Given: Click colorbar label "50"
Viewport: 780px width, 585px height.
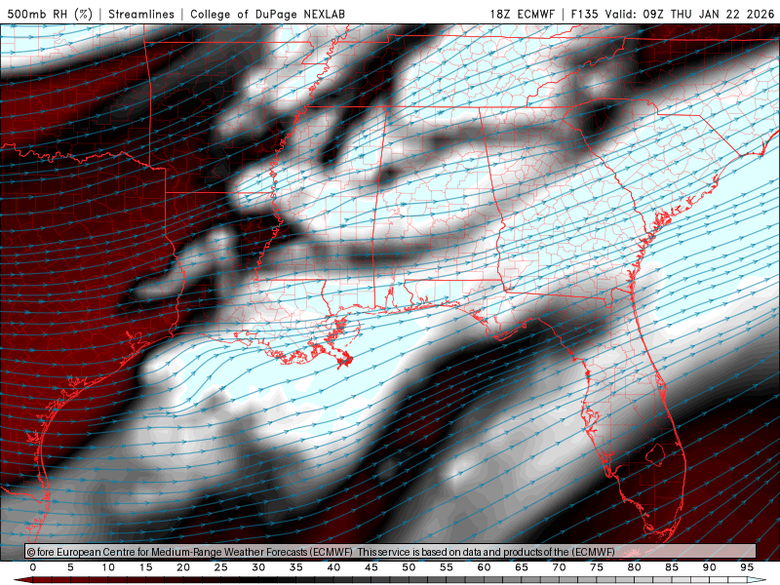Looking at the screenshot, I should pyautogui.click(x=409, y=567).
